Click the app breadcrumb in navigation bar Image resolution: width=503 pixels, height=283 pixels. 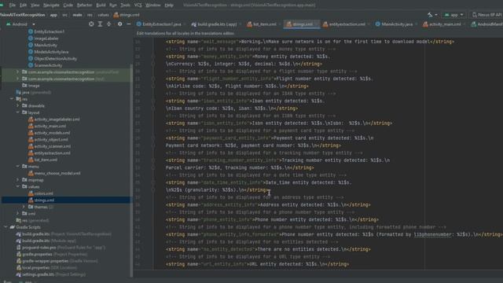pyautogui.click(x=53, y=15)
